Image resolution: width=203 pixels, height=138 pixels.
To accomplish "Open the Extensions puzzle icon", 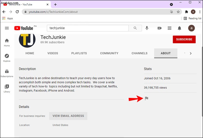I will [x=187, y=12].
